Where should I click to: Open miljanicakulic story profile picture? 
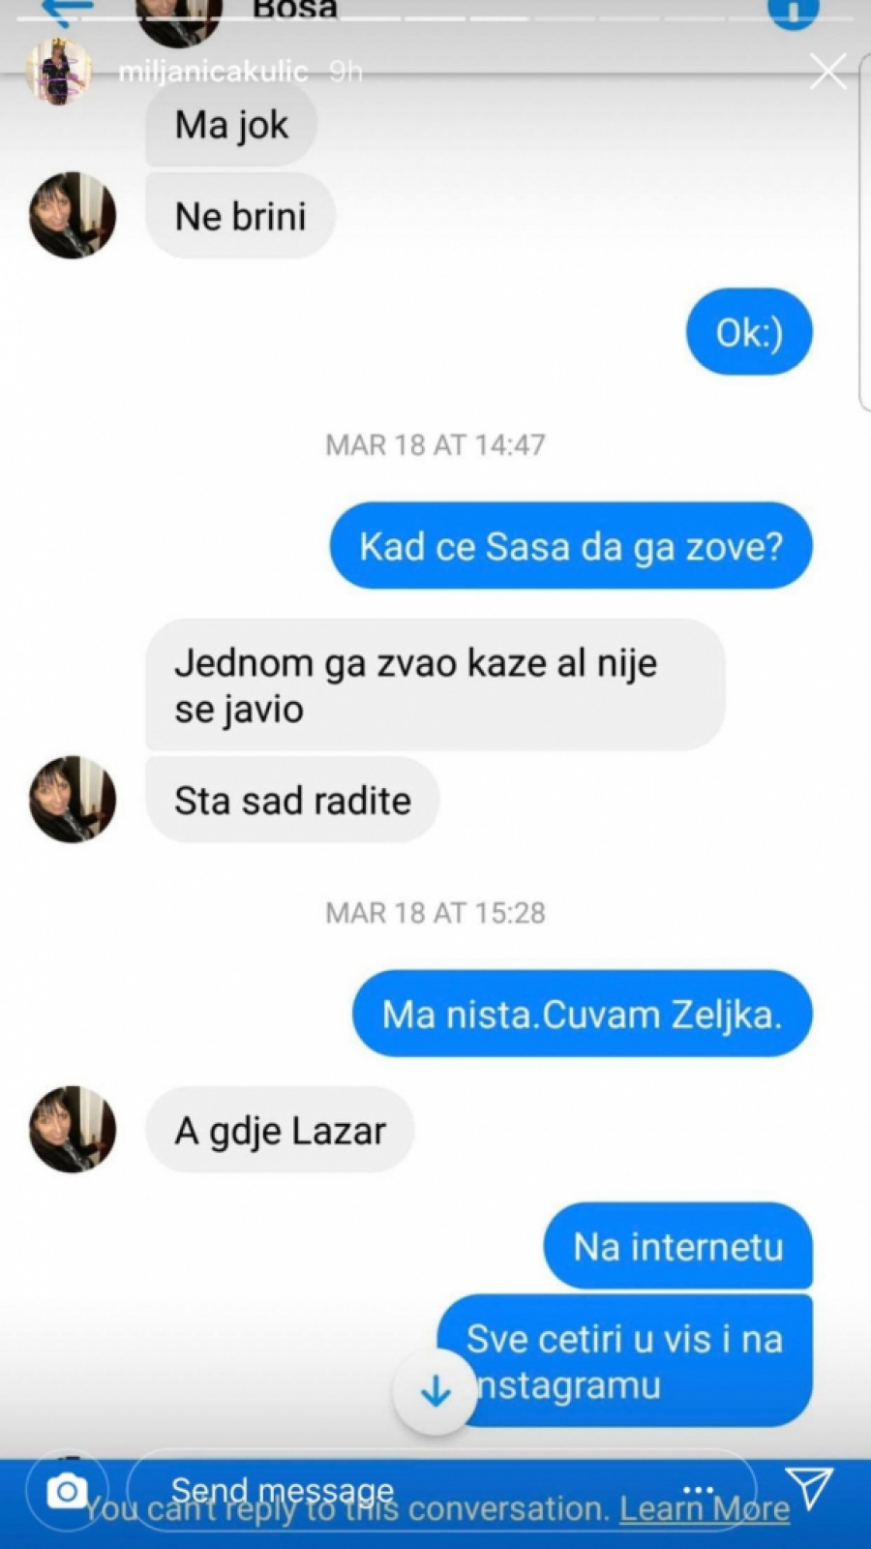pos(58,71)
